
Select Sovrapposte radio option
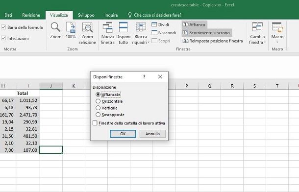pos(98,115)
